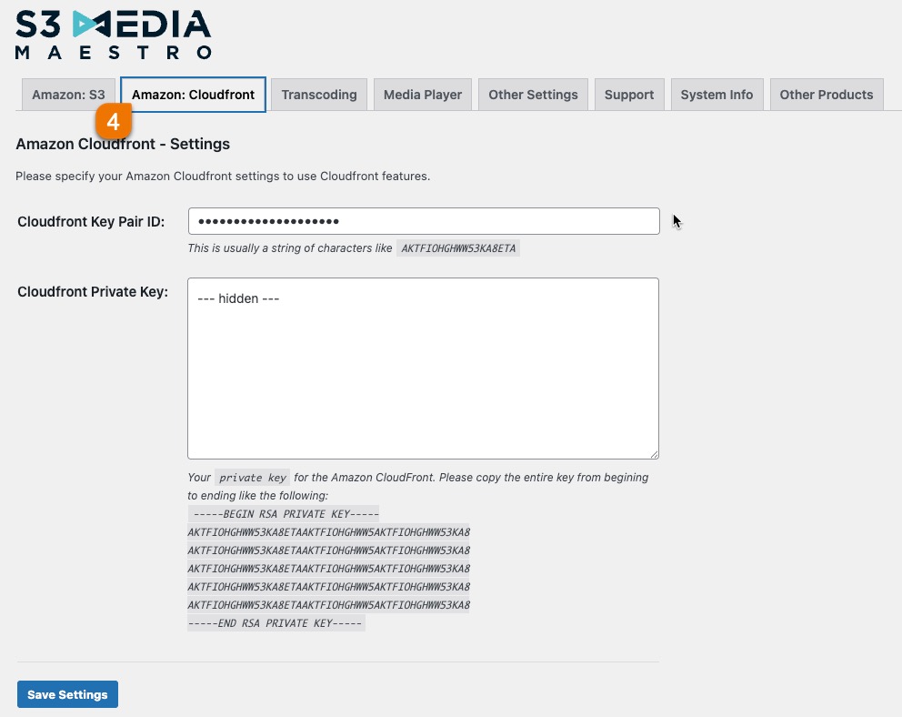This screenshot has height=717, width=902.
Task: Click the Save Settings button
Action: [x=67, y=694]
